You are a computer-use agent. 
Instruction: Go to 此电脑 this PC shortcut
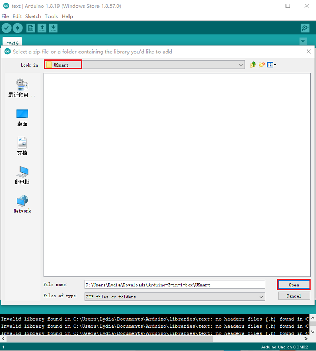pos(22,175)
